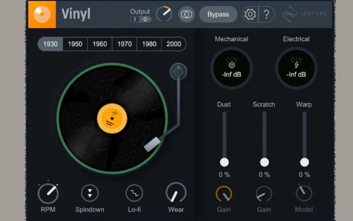Select the 1950 era
353x221 pixels.
coord(75,44)
